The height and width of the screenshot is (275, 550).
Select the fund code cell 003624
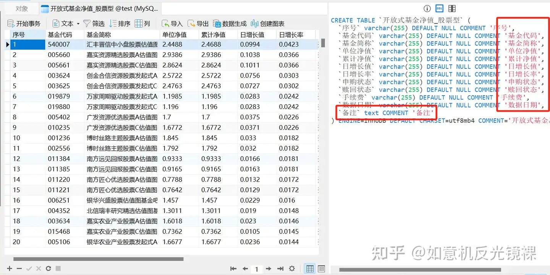point(65,76)
